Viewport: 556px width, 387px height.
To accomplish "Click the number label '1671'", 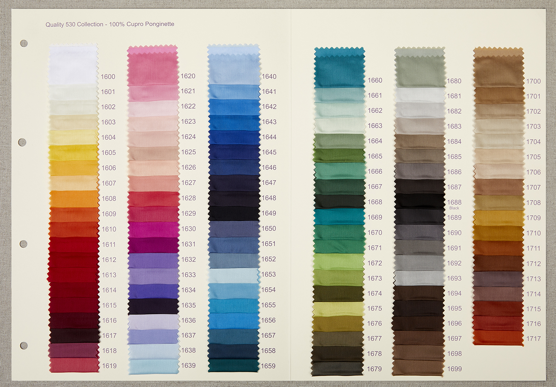I will pos(375,248).
